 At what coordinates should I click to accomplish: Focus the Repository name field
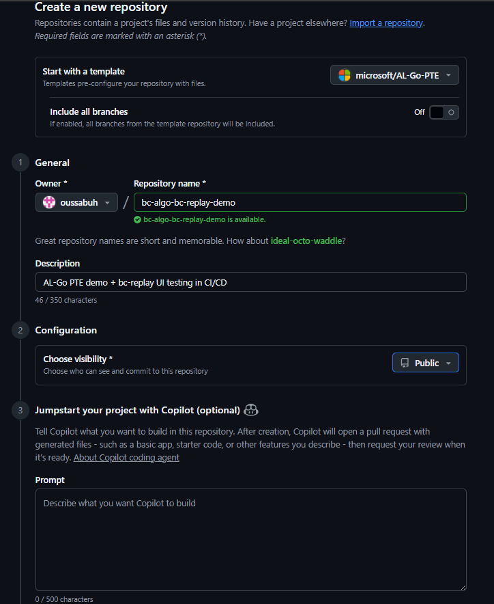click(x=300, y=202)
